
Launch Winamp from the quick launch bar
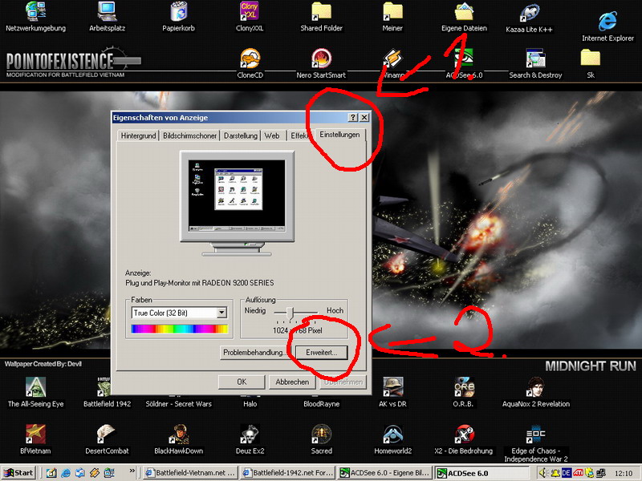point(95,473)
